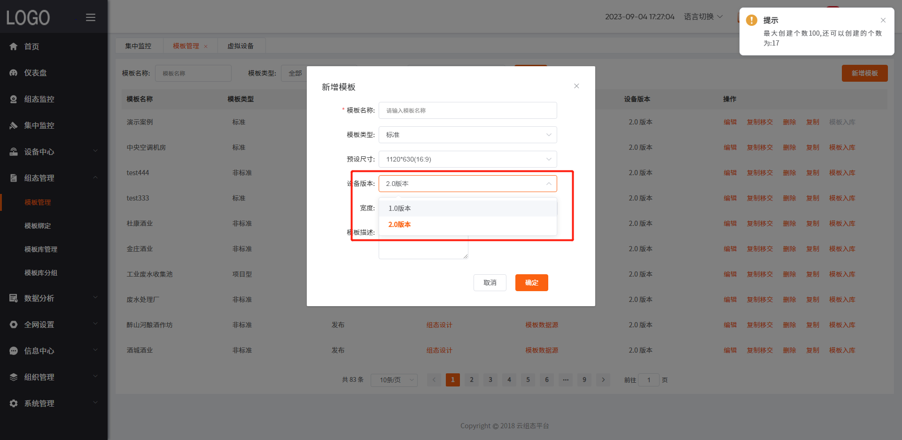Select 1.0版本 from the dropdown list
This screenshot has width=902, height=440.
[x=468, y=208]
